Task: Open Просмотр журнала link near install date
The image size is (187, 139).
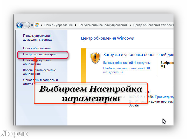Action: pyautogui.click(x=164, y=97)
